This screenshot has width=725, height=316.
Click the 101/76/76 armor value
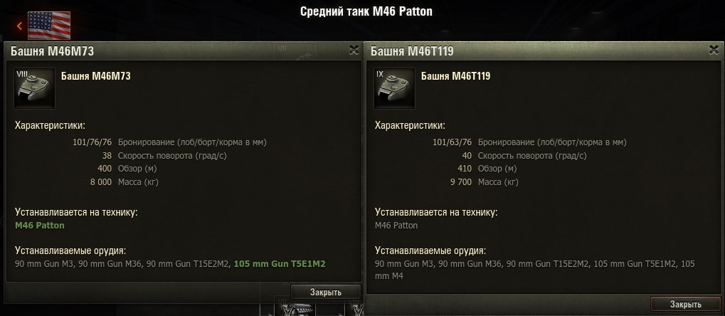pyautogui.click(x=92, y=142)
